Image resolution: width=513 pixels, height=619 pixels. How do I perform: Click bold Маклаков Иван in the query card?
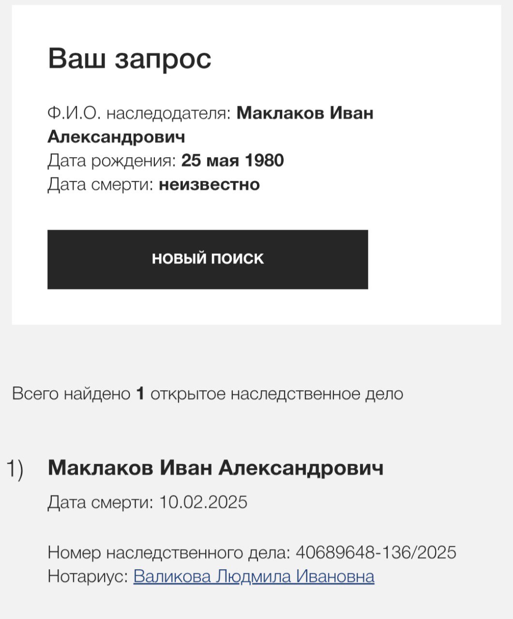click(x=305, y=114)
